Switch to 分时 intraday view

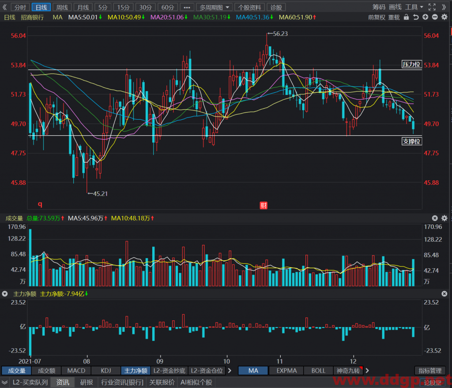pos(20,7)
